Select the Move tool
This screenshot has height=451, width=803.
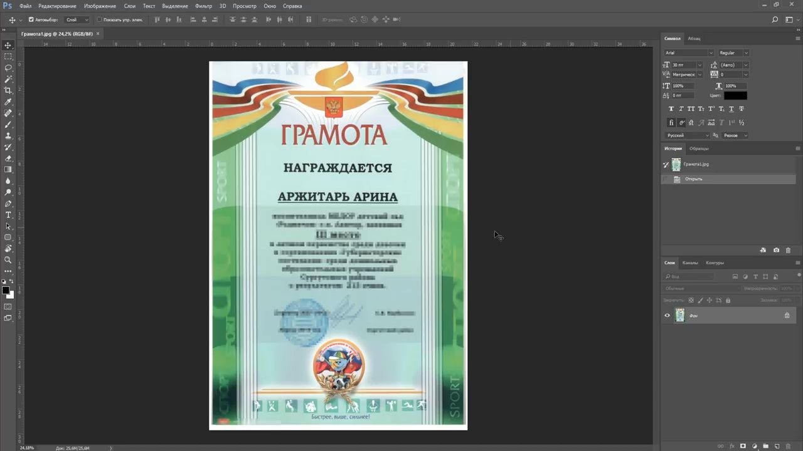point(8,46)
